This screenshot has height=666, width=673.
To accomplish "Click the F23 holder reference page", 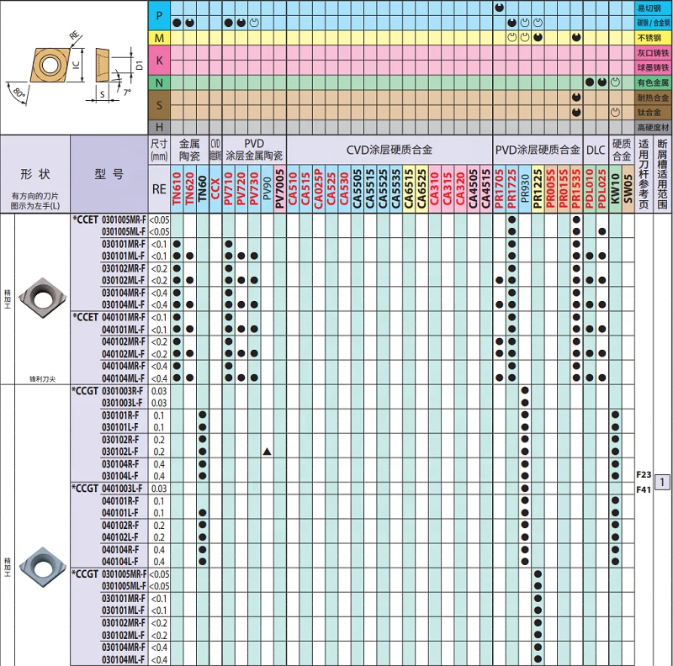I will pyautogui.click(x=644, y=474).
